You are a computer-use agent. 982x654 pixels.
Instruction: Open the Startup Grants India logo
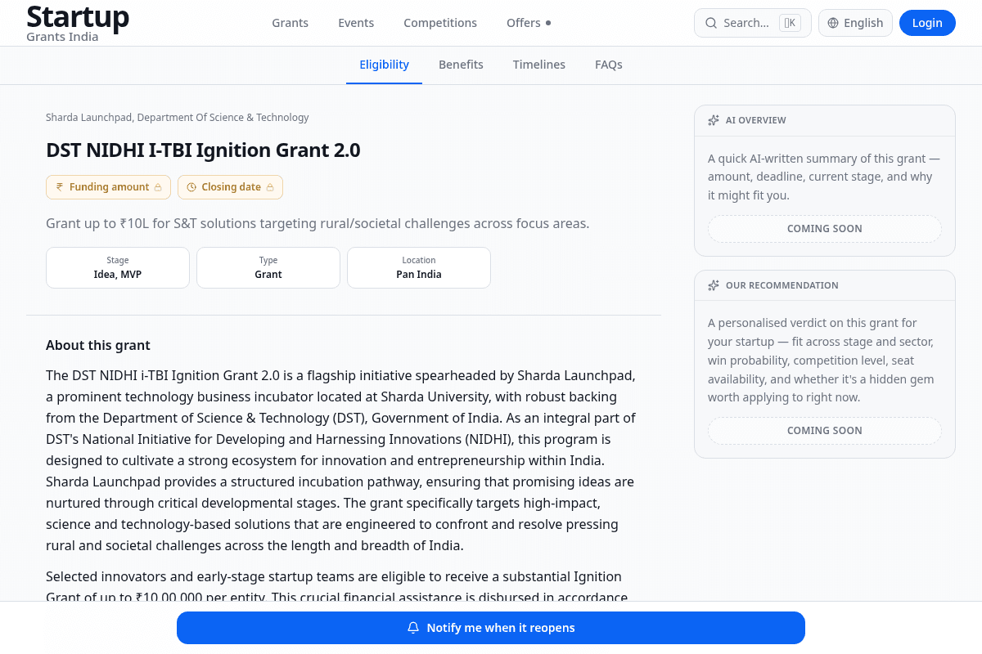click(x=78, y=23)
